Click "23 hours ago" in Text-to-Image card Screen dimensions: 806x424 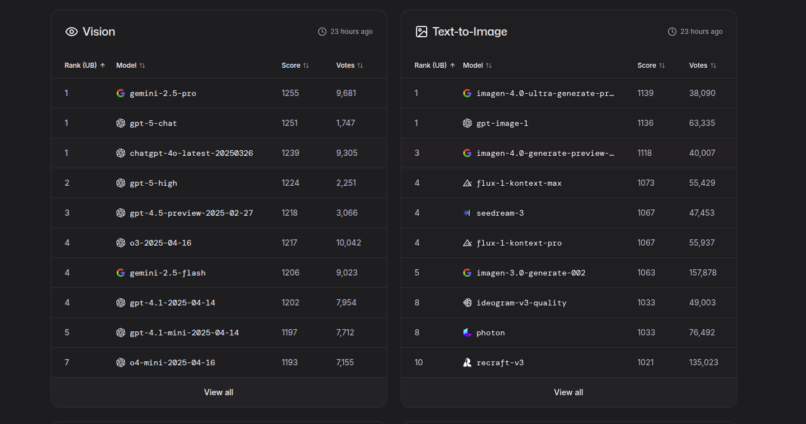(702, 32)
